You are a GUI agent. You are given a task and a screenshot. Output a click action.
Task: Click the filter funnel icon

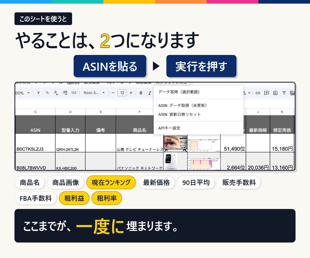(x=284, y=93)
